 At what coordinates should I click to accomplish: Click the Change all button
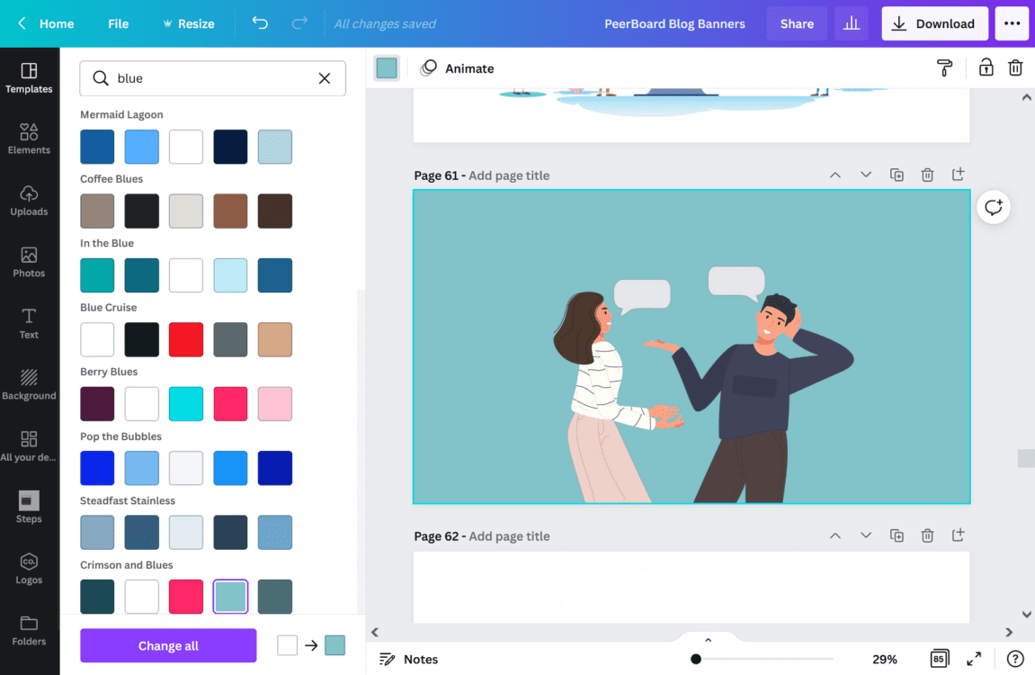[x=168, y=645]
